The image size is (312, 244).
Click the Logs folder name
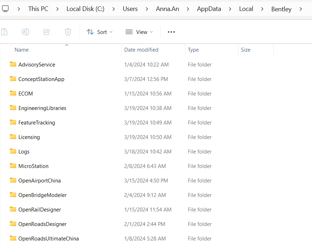(x=24, y=152)
